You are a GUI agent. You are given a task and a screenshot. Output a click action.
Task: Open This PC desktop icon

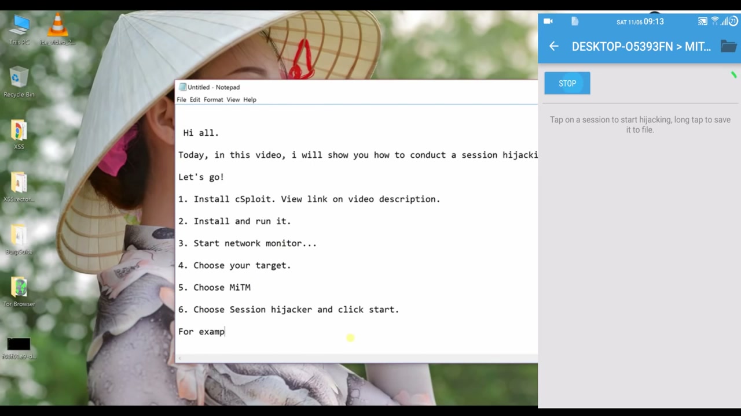(x=19, y=29)
